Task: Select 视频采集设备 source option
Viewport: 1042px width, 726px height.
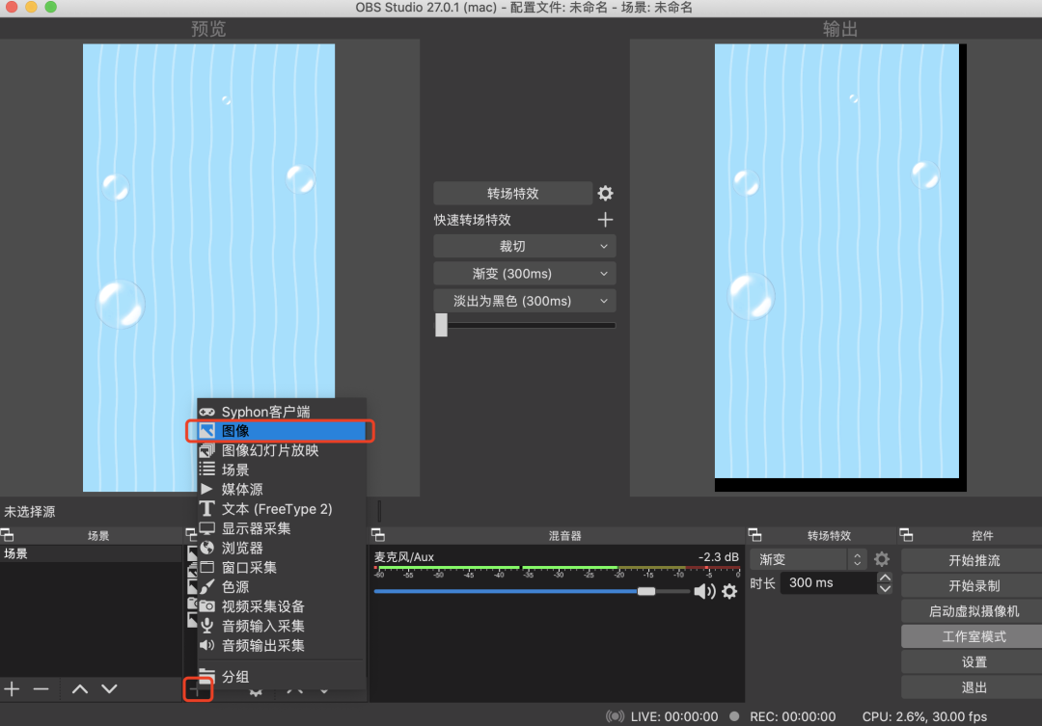Action: tap(282, 606)
